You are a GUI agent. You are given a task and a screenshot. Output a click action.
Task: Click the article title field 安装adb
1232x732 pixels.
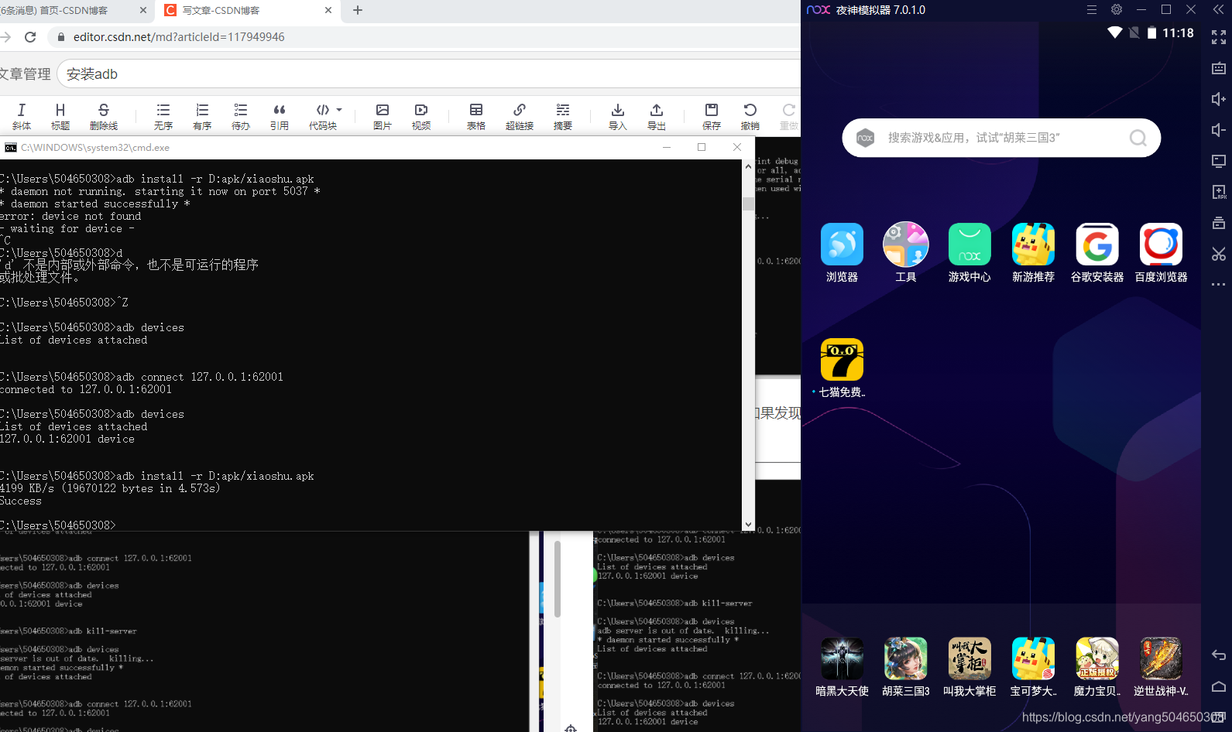429,74
